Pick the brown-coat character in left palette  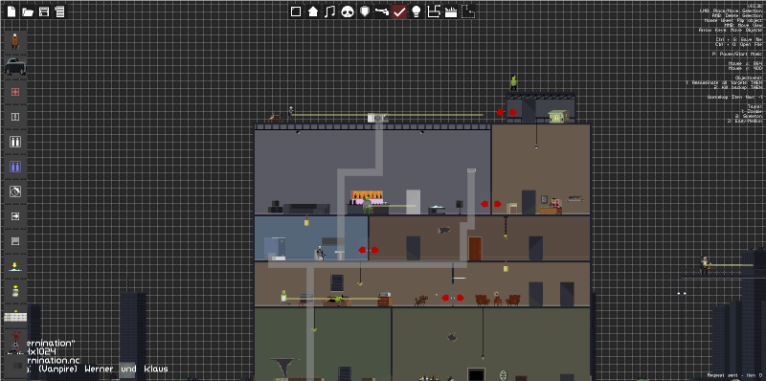(x=15, y=41)
